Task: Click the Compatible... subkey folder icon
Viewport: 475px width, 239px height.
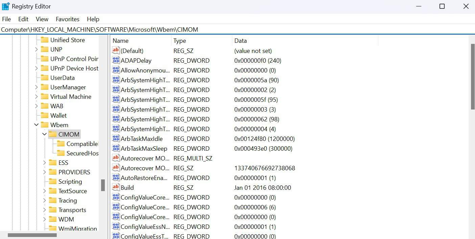Action: tap(61, 144)
